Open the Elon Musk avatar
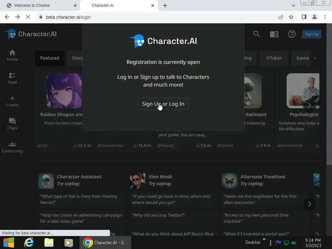The image size is (332, 249). point(137,181)
